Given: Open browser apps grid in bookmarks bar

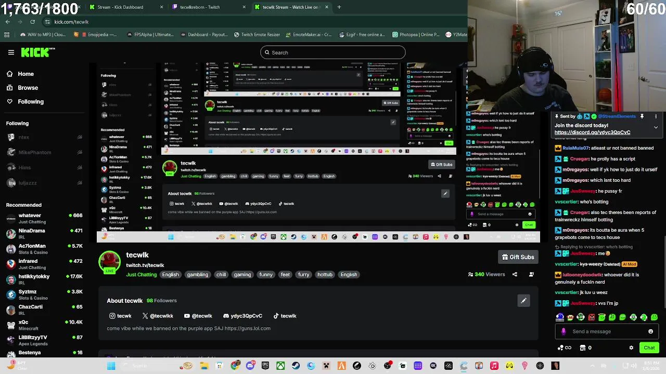Looking at the screenshot, I should pos(7,35).
